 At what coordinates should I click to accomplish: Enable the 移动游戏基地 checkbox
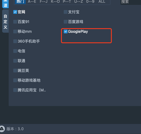15,80
